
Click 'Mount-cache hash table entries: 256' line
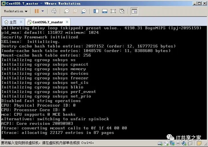click(46, 55)
